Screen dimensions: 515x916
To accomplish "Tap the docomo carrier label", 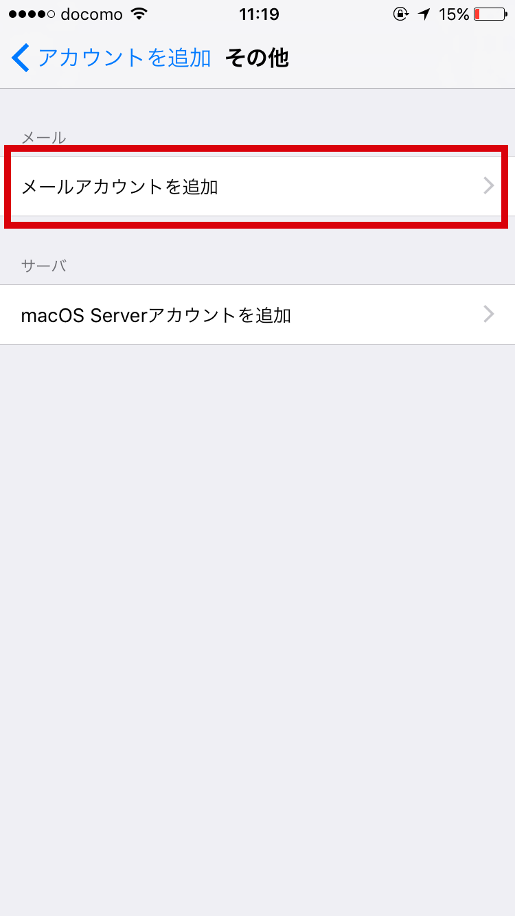I will tap(91, 14).
